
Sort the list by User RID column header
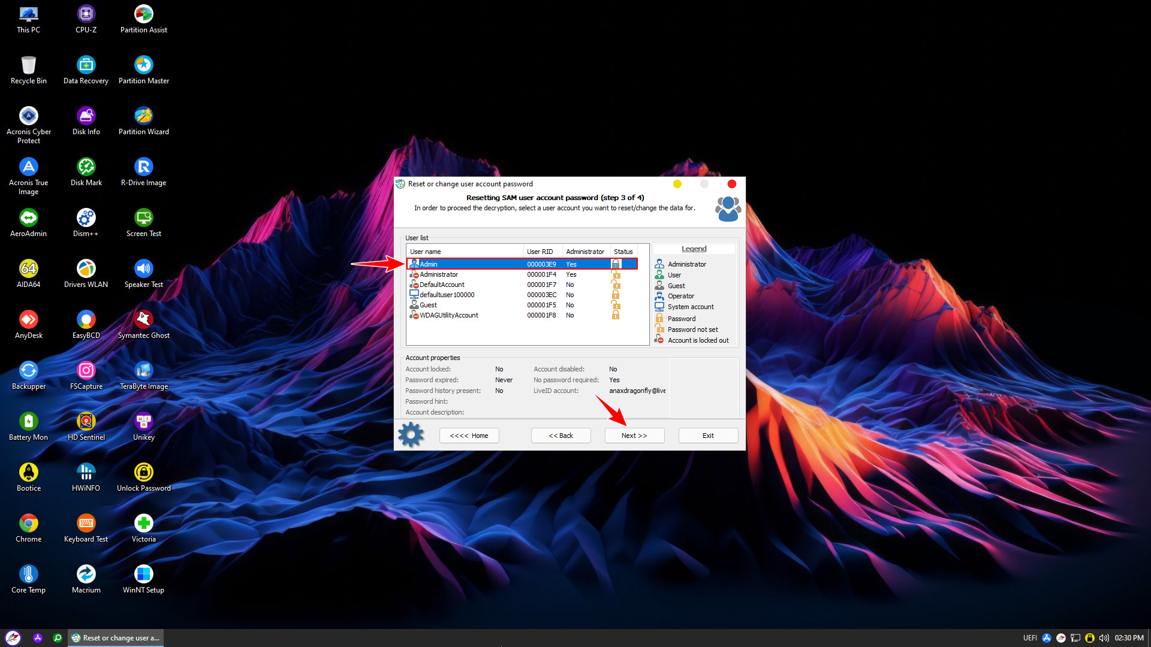pyautogui.click(x=540, y=252)
